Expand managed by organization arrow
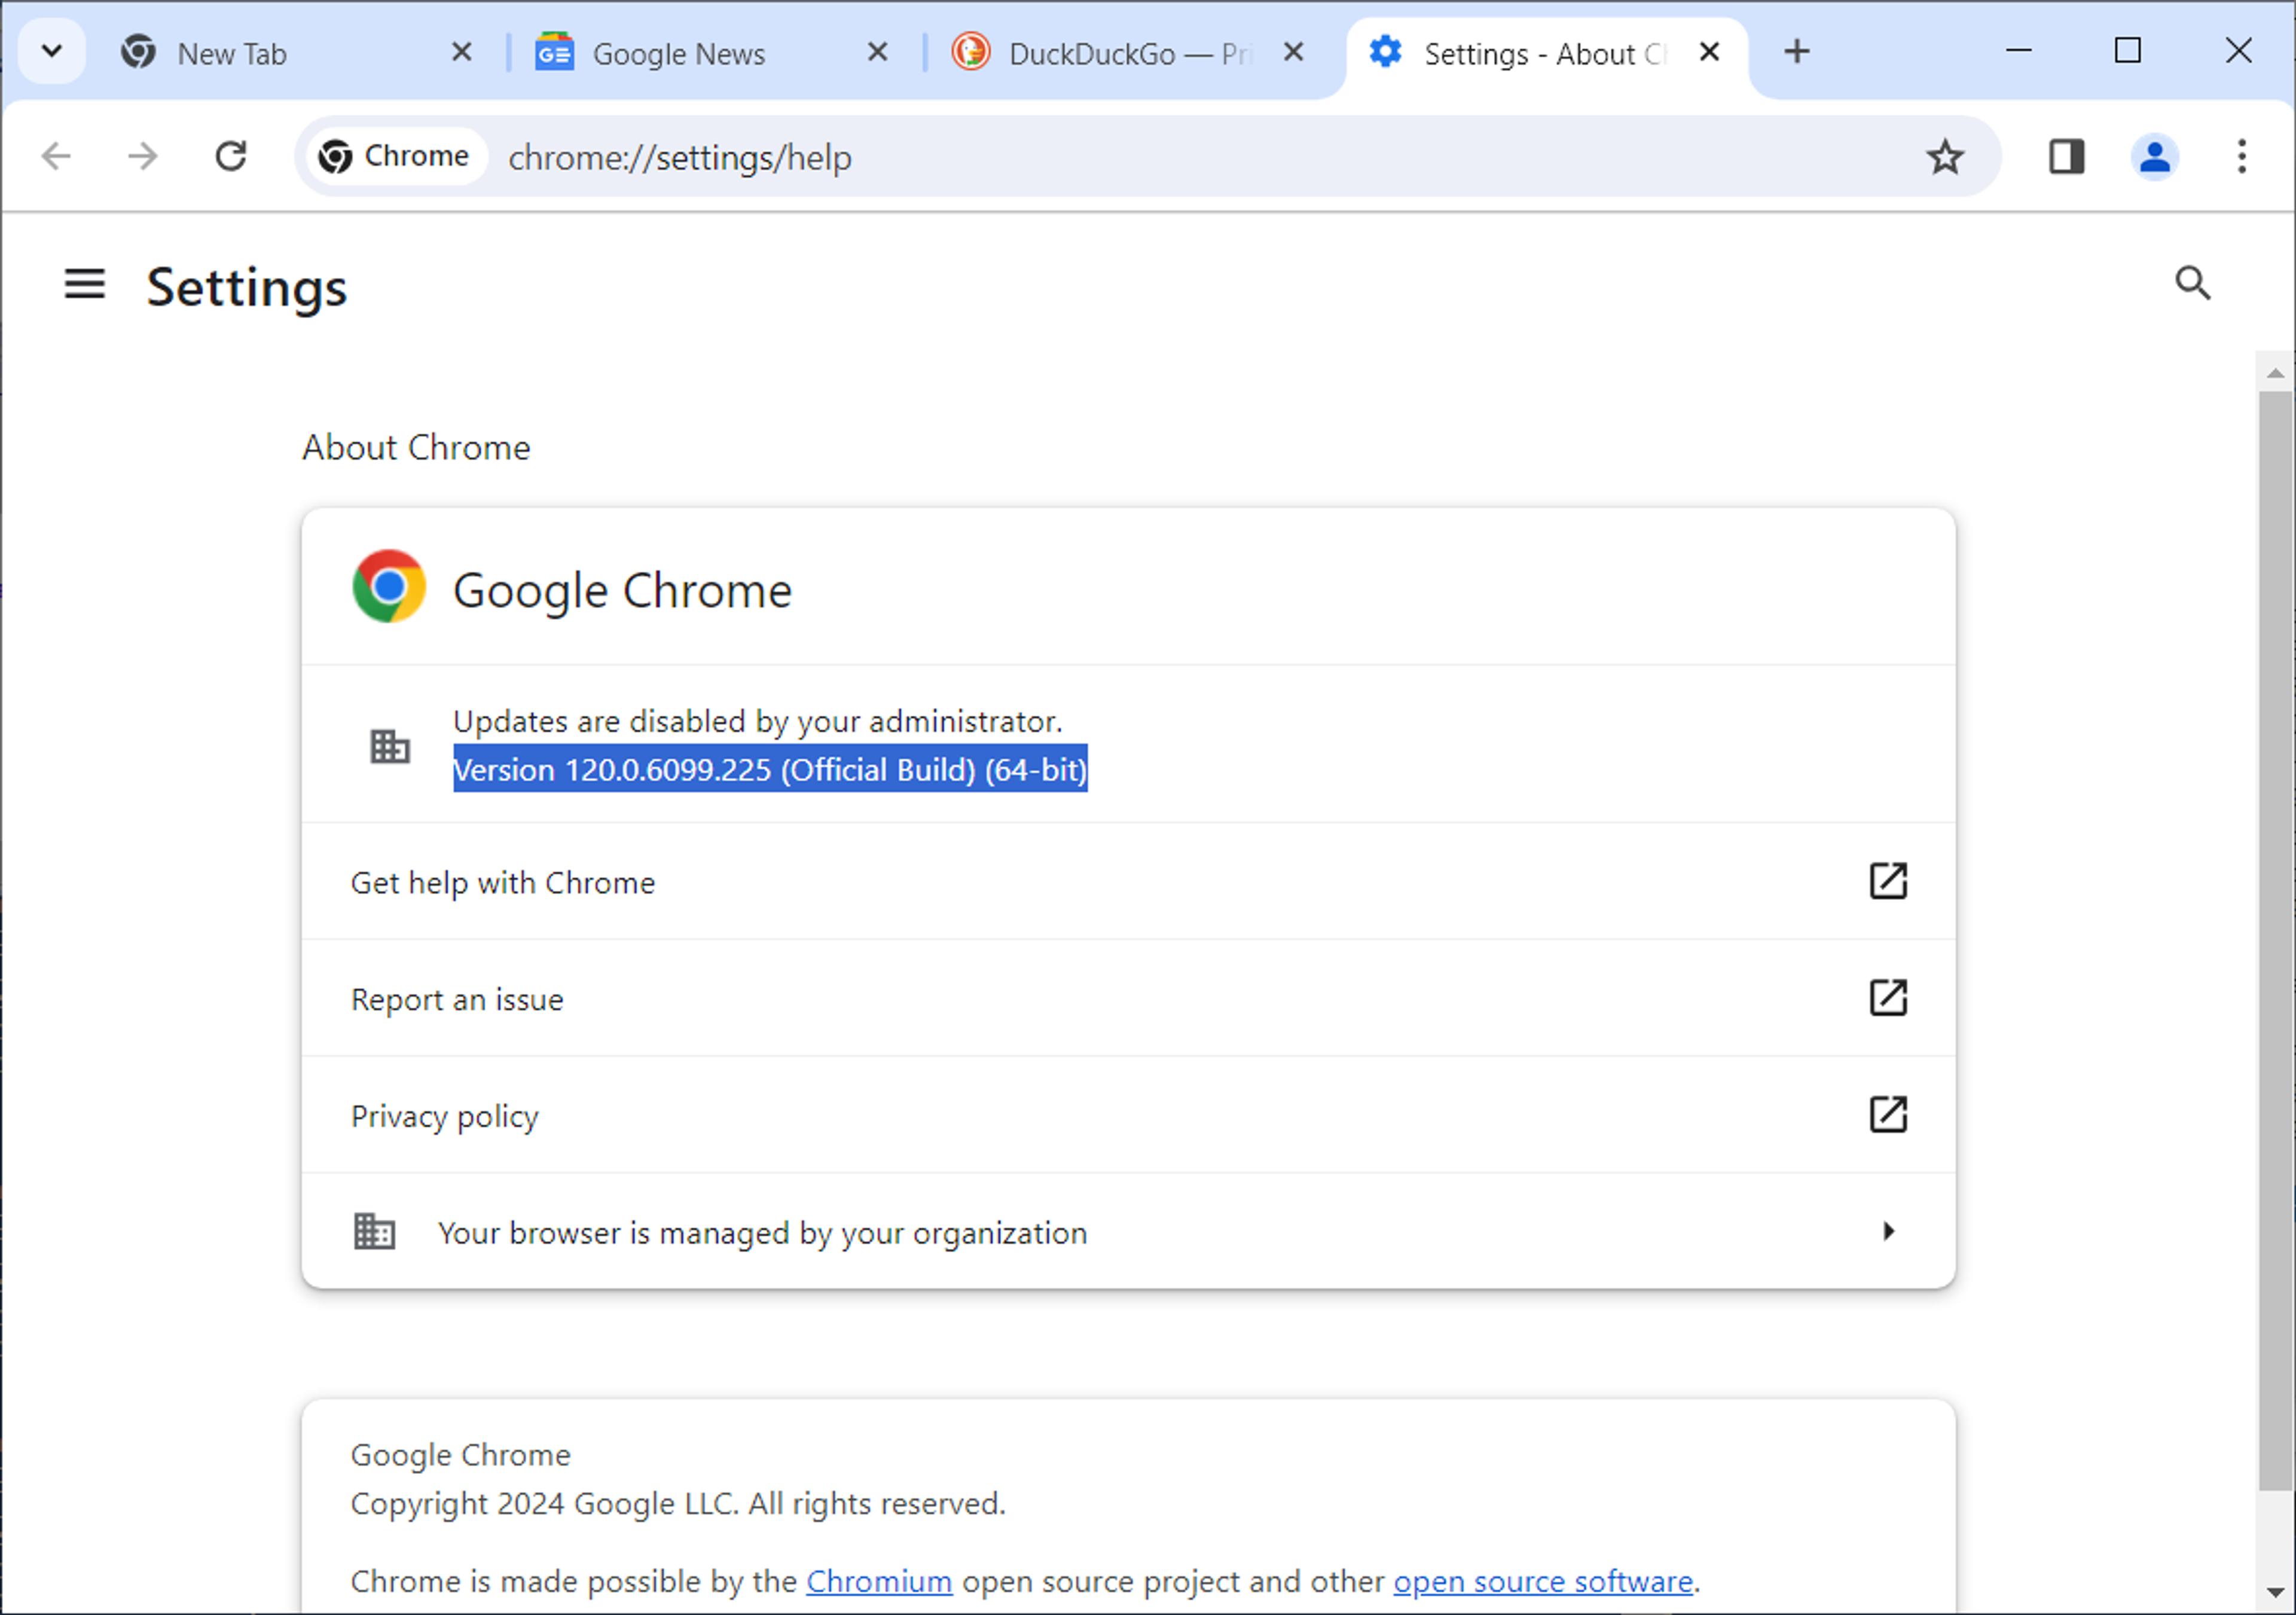2296x1615 pixels. coord(1888,1232)
